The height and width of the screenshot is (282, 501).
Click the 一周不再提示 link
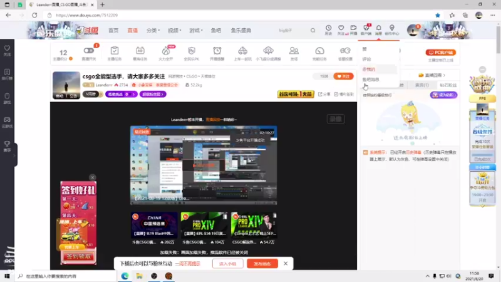click(x=187, y=264)
